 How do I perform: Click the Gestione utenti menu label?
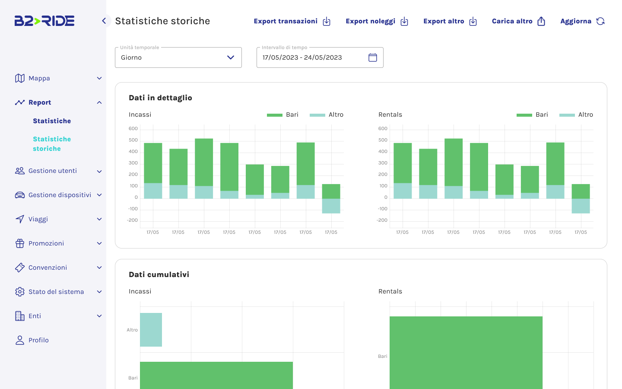53,171
